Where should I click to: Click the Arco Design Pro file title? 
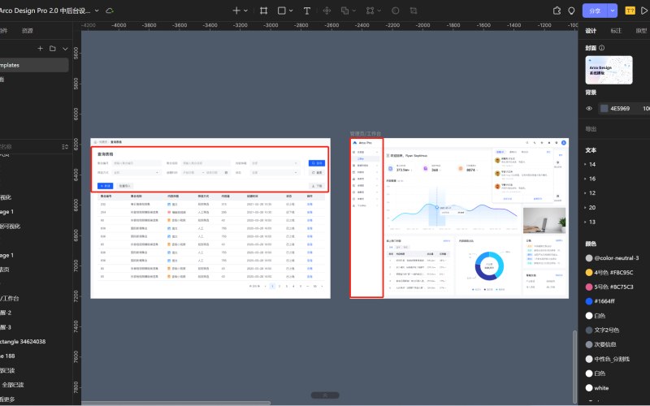coord(45,11)
